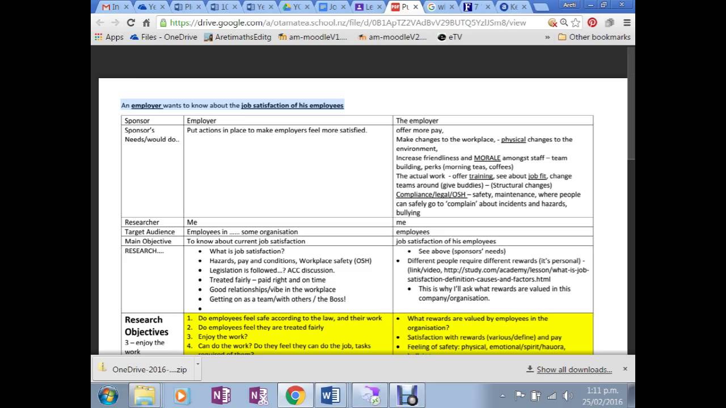Open a new tab via the new-tab button
The image size is (726, 408).
[542, 7]
